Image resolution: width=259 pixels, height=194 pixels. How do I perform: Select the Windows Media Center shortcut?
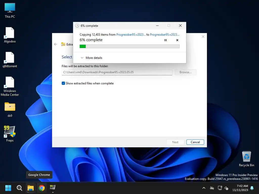coord(10,86)
